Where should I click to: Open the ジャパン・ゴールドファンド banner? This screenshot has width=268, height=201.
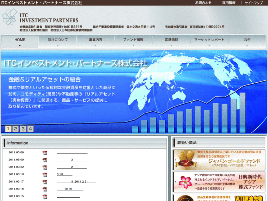[219, 160]
